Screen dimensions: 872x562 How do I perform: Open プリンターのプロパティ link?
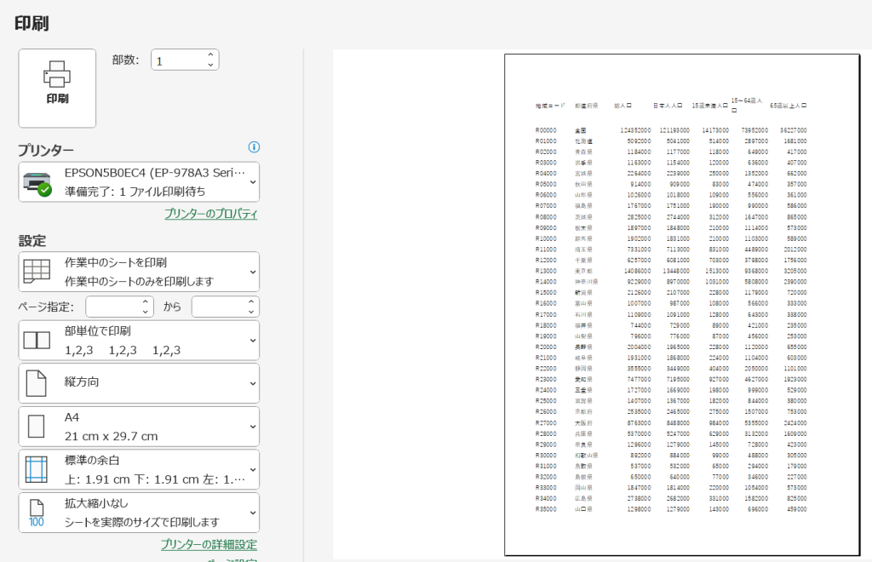tap(210, 214)
